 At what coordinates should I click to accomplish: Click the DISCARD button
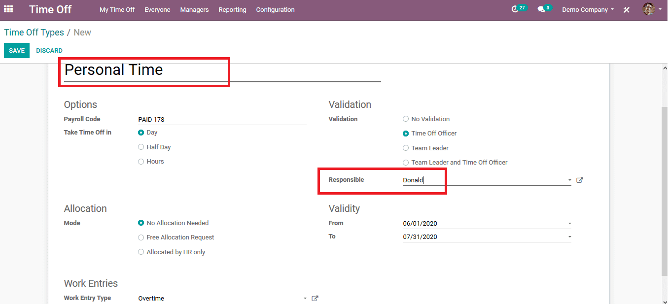pyautogui.click(x=49, y=51)
